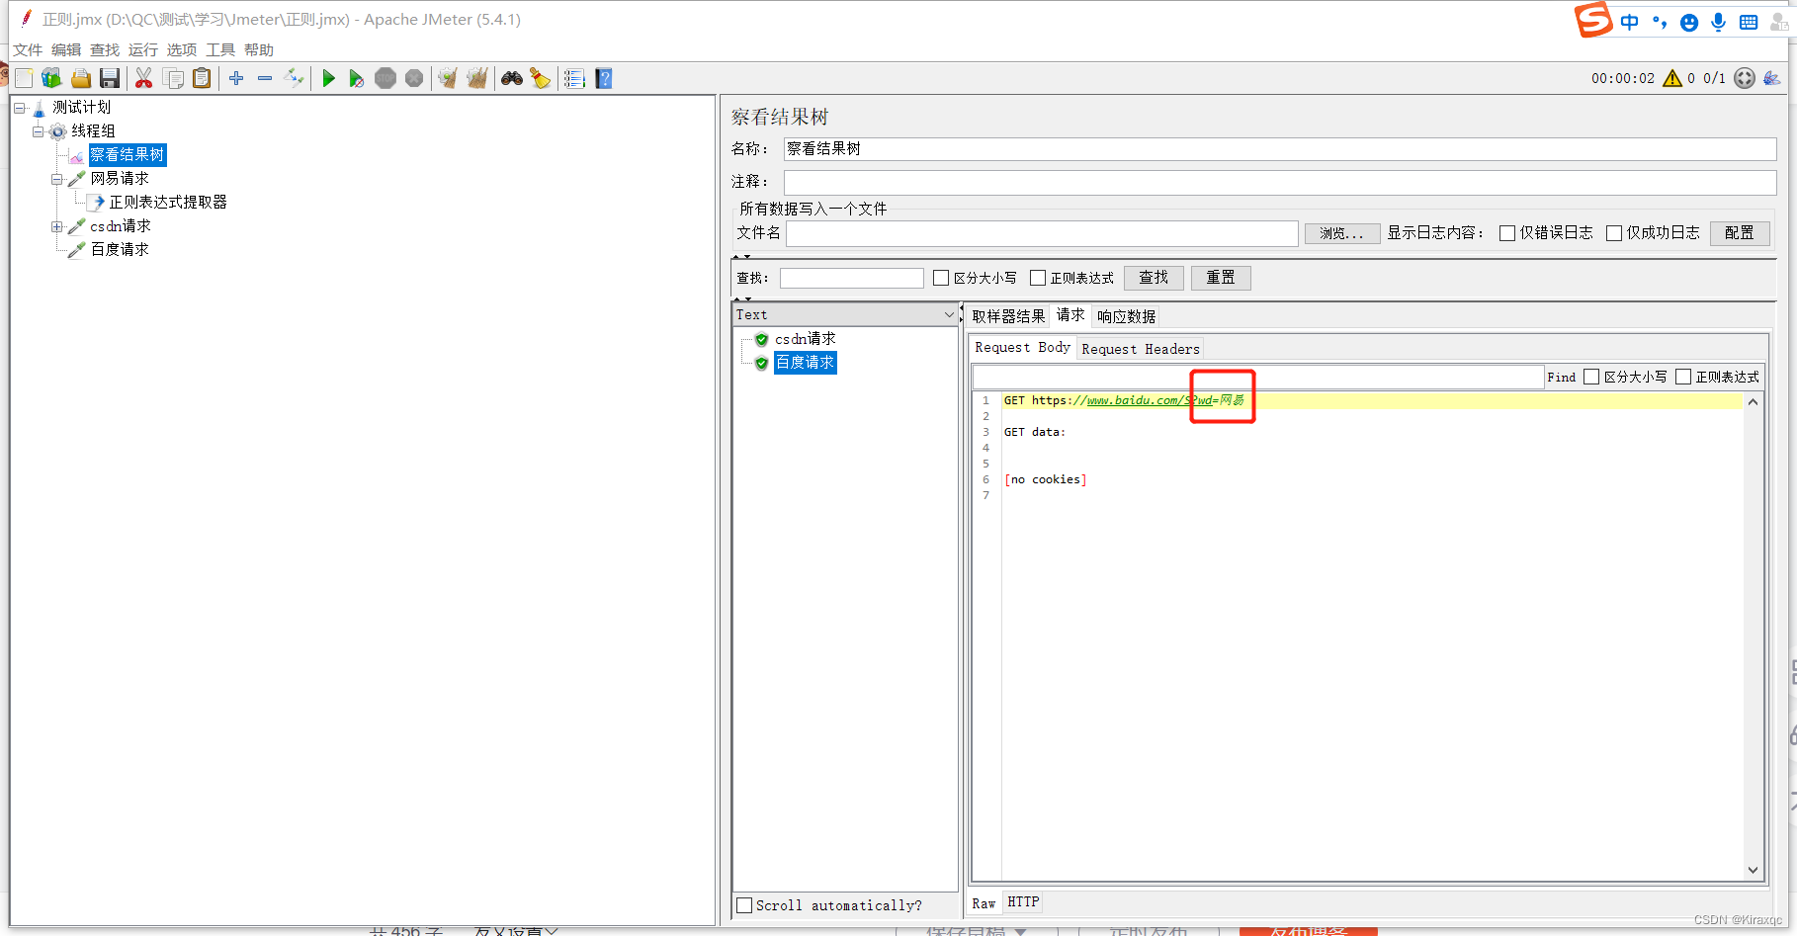Enable the 仅错误日志 checkbox
Image resolution: width=1797 pixels, height=936 pixels.
point(1507,233)
